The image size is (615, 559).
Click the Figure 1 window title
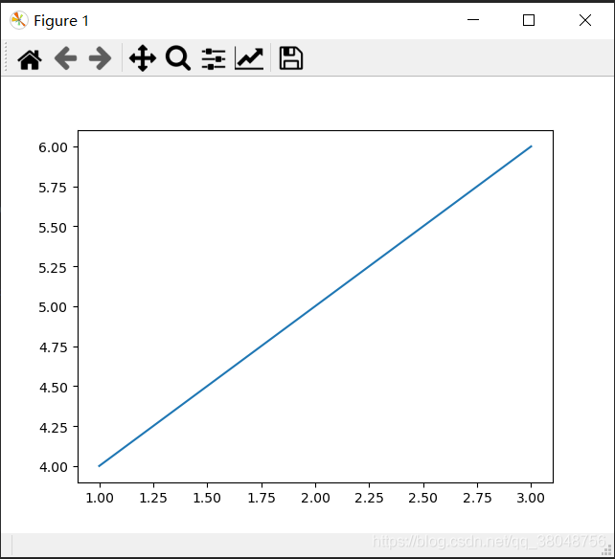tap(61, 21)
